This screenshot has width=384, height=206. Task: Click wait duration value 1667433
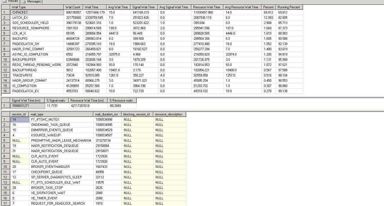107,167
